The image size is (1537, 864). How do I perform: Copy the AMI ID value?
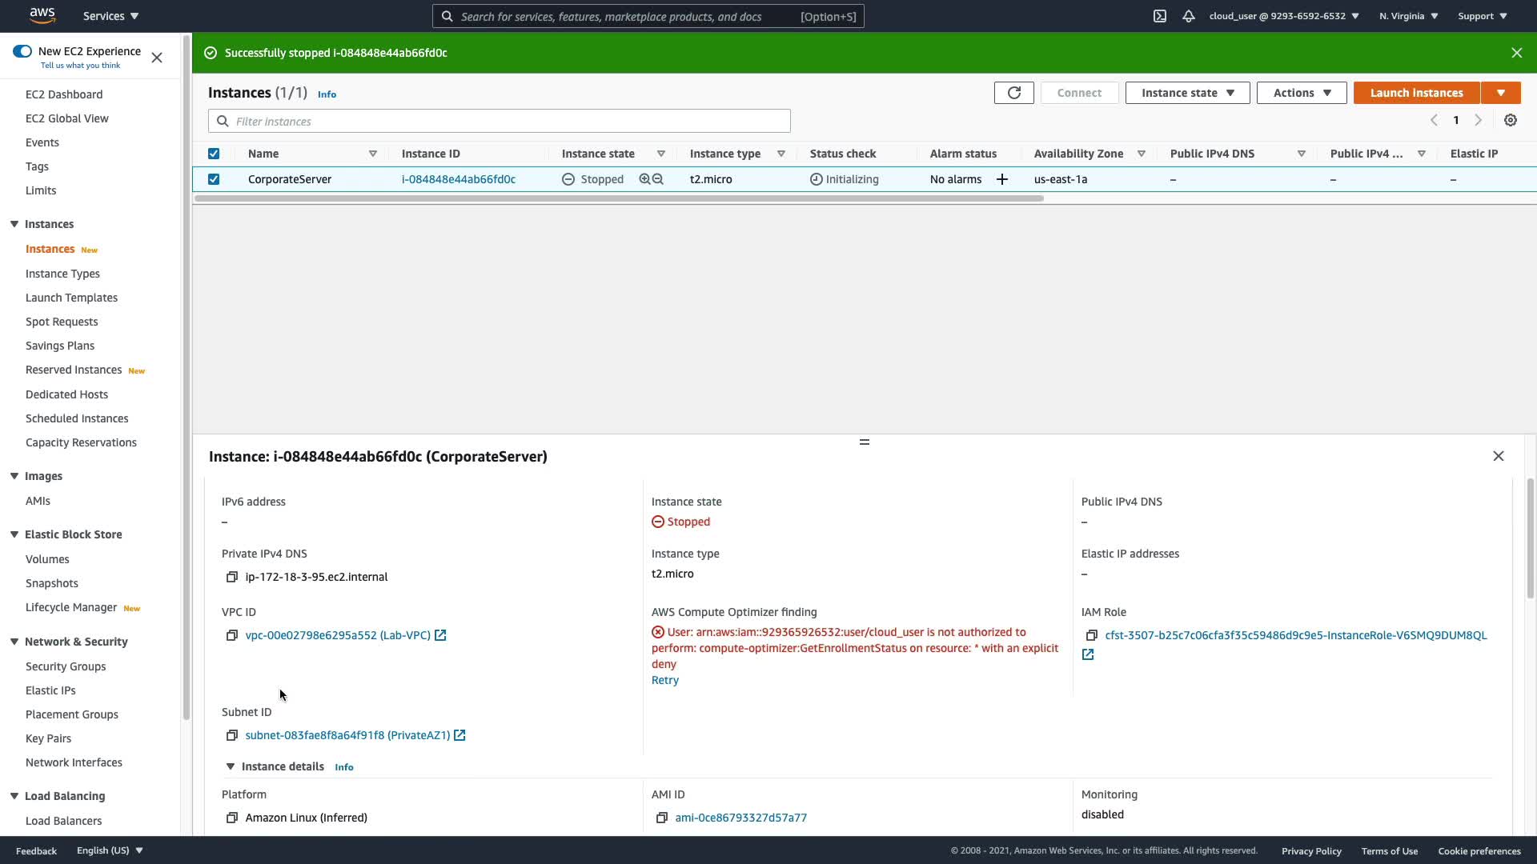(x=662, y=818)
